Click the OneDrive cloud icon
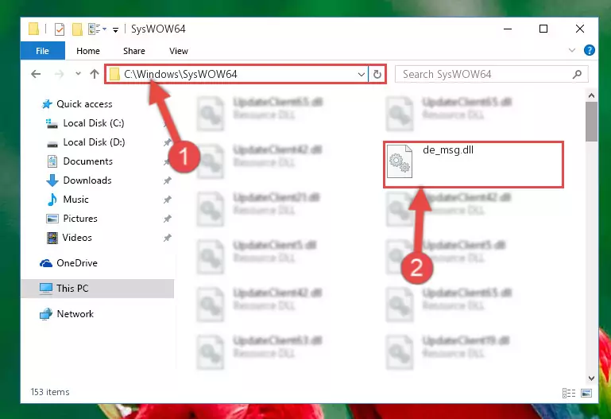Image resolution: width=611 pixels, height=419 pixels. click(x=46, y=263)
